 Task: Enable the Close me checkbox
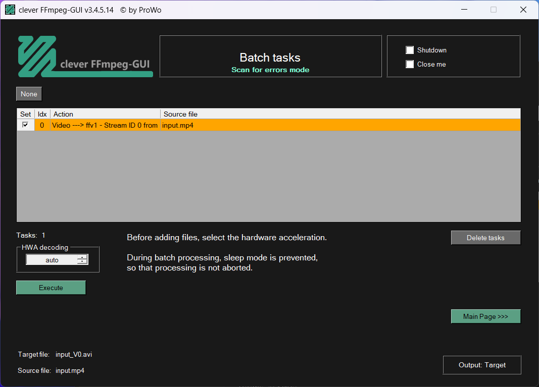pos(410,64)
